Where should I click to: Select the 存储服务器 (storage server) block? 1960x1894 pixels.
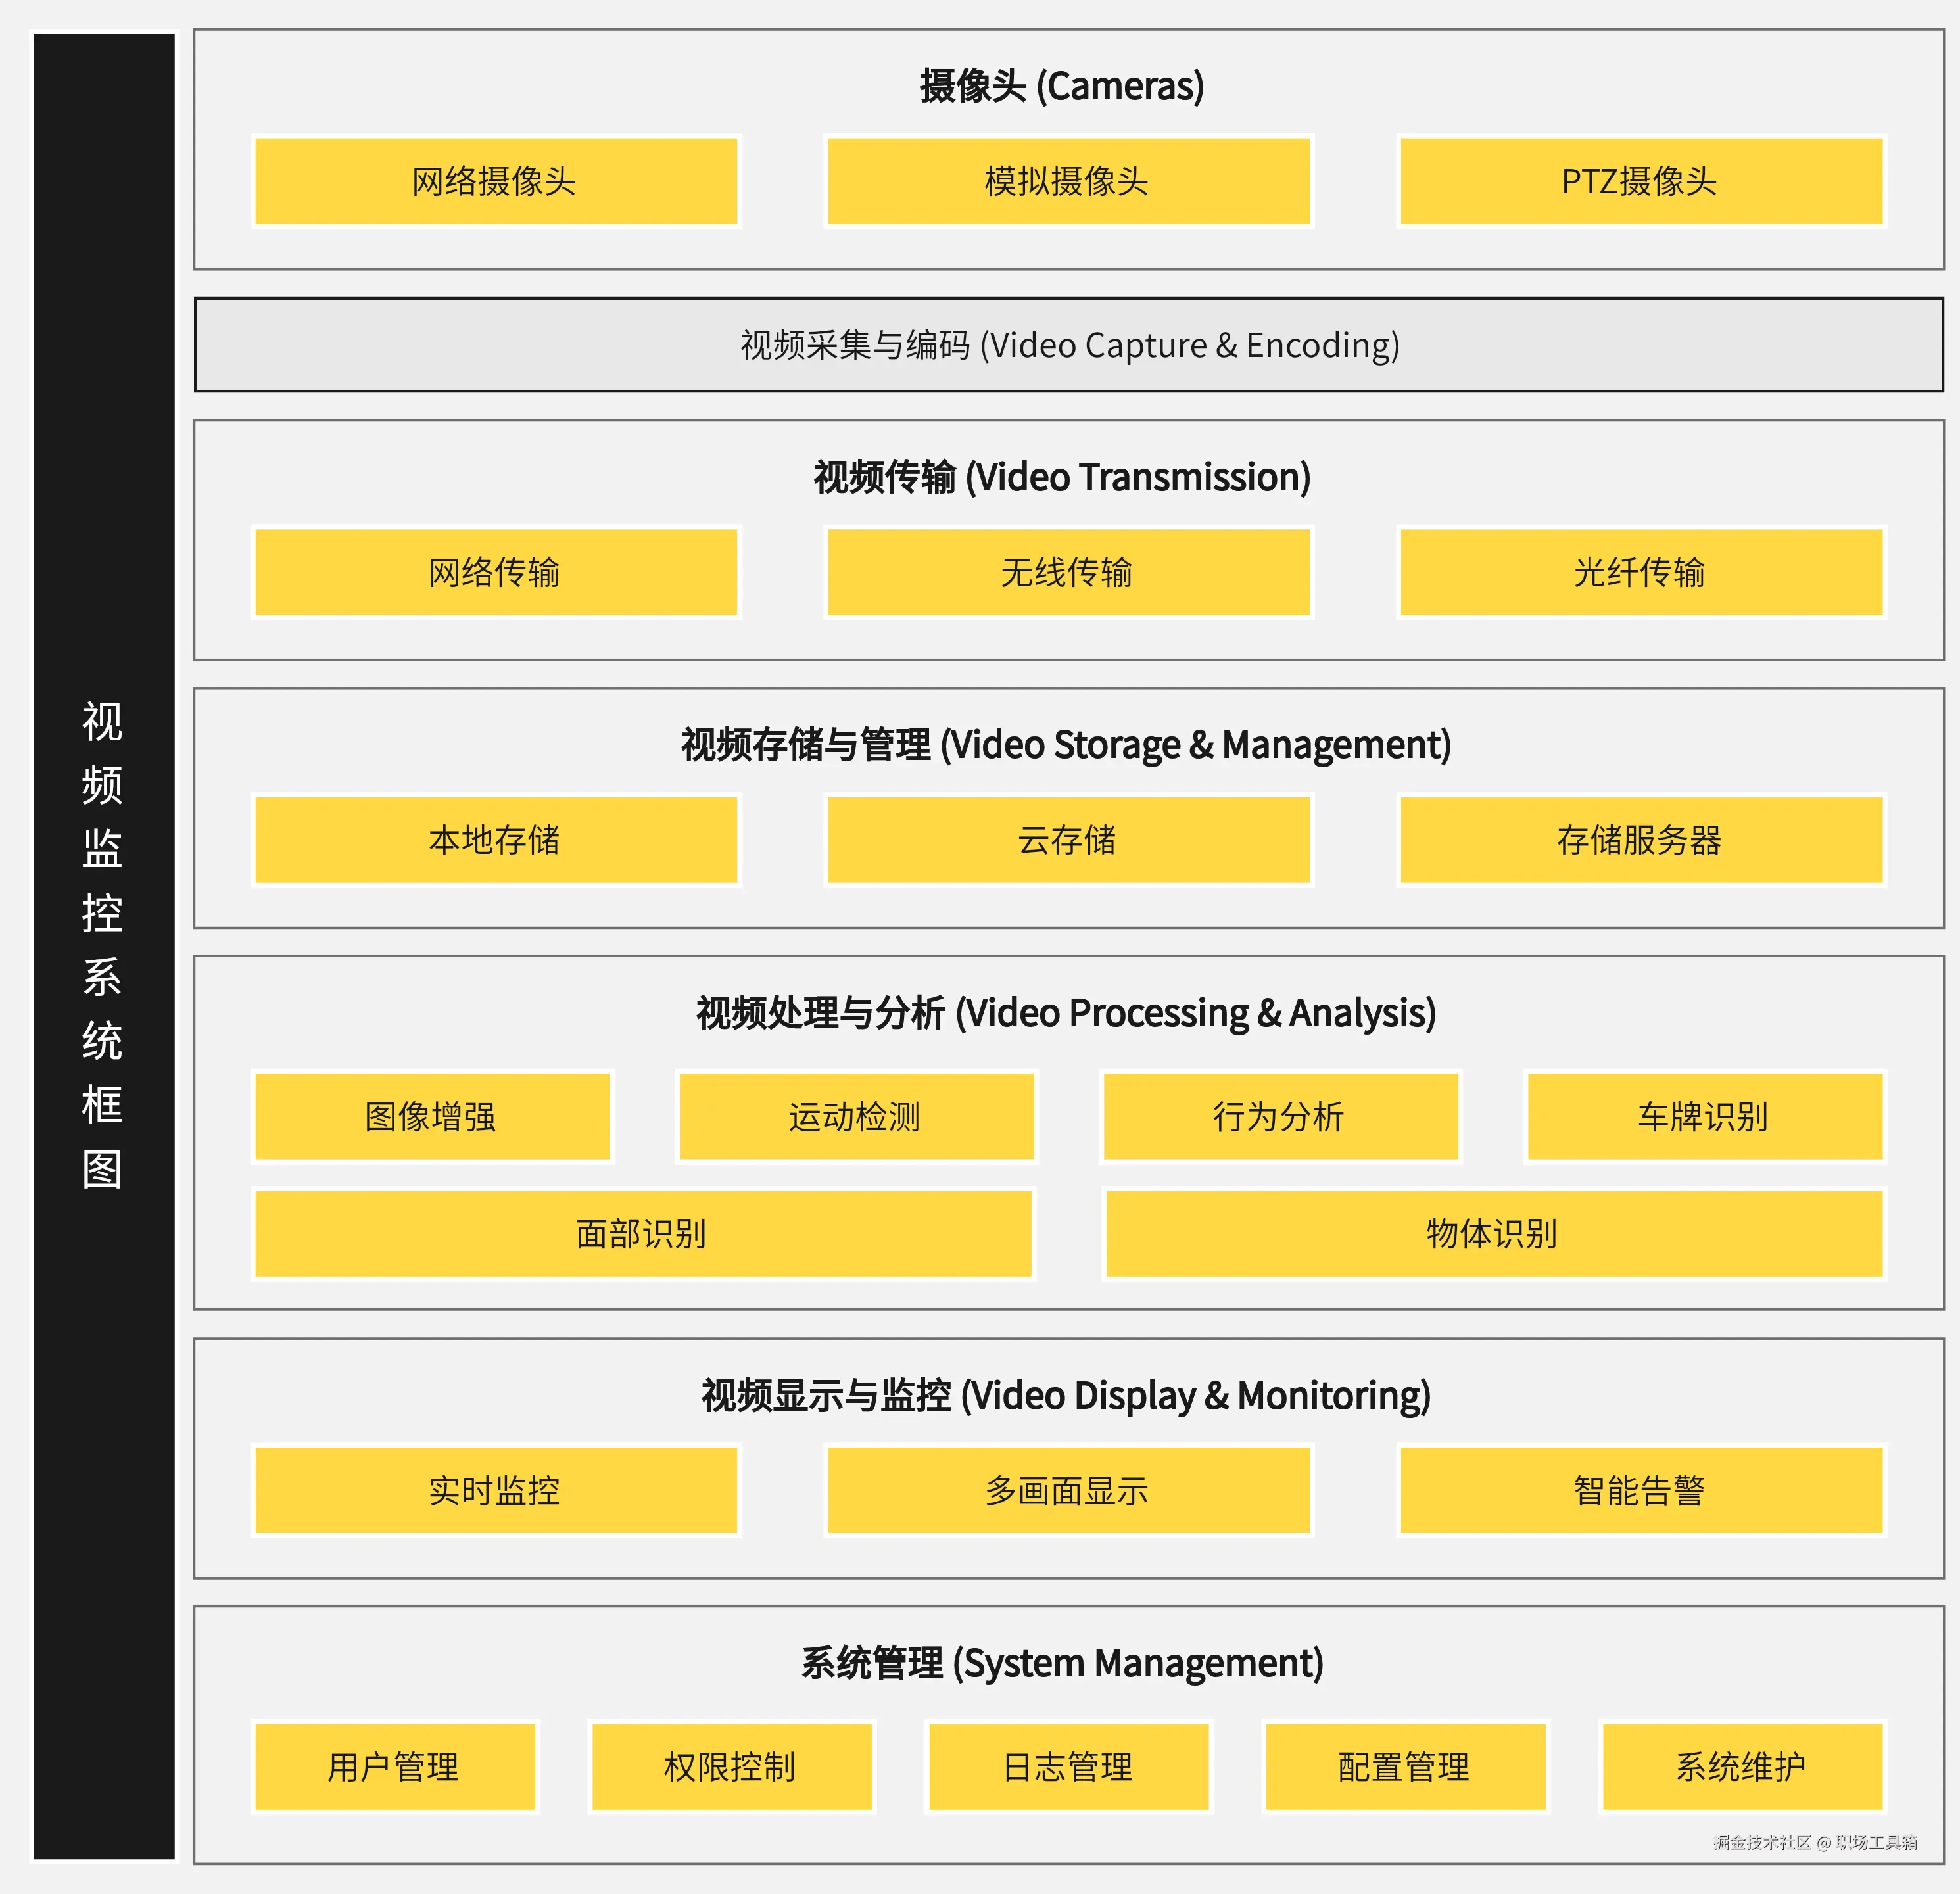pyautogui.click(x=1641, y=841)
